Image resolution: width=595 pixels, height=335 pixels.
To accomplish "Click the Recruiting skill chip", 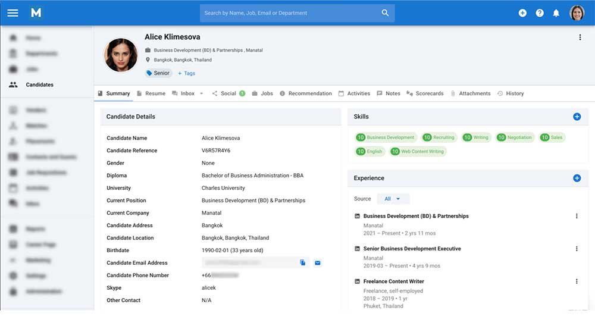I will click(439, 137).
